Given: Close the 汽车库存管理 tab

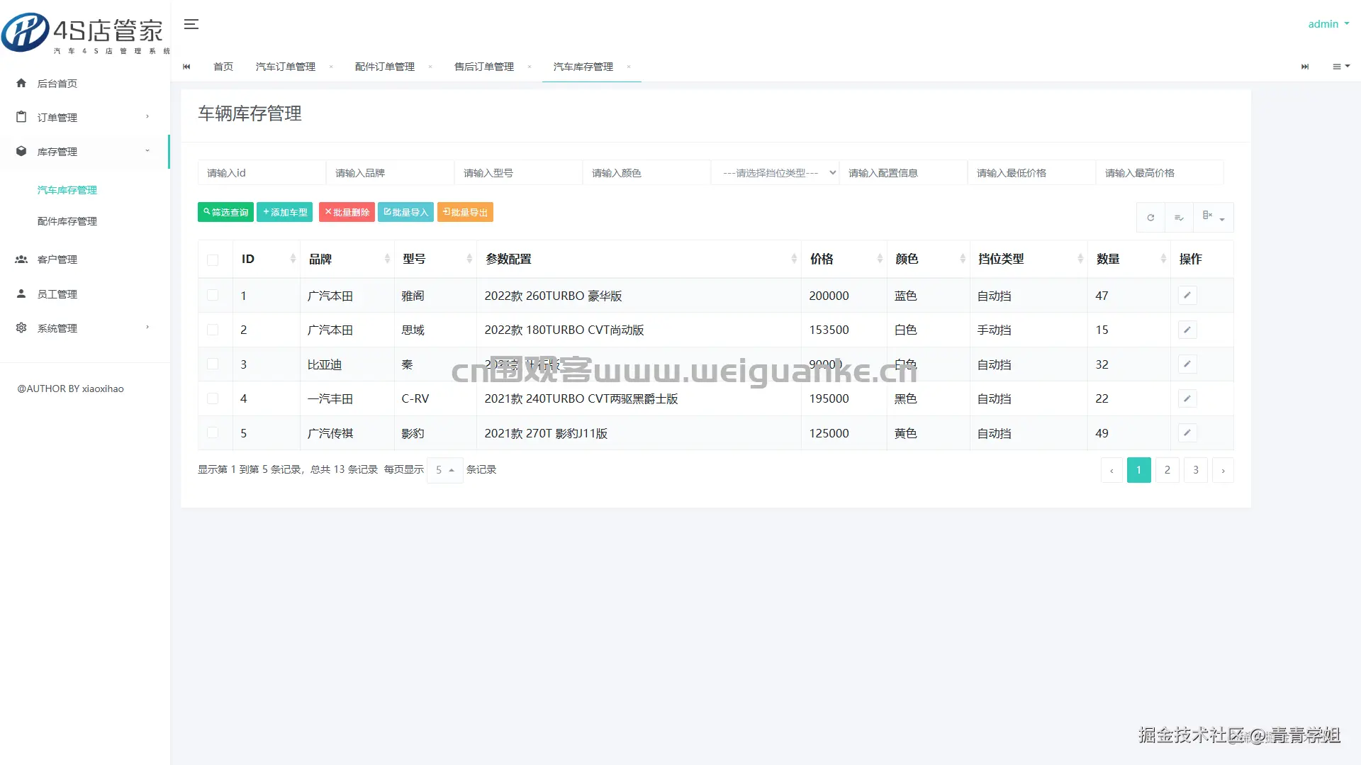Looking at the screenshot, I should pyautogui.click(x=629, y=67).
